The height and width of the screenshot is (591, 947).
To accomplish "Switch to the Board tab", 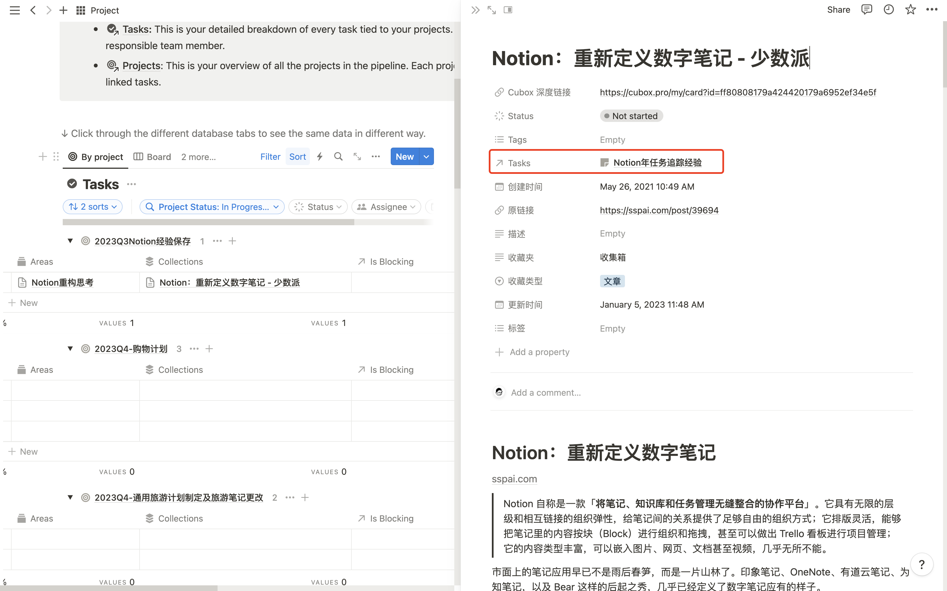I will coord(153,157).
